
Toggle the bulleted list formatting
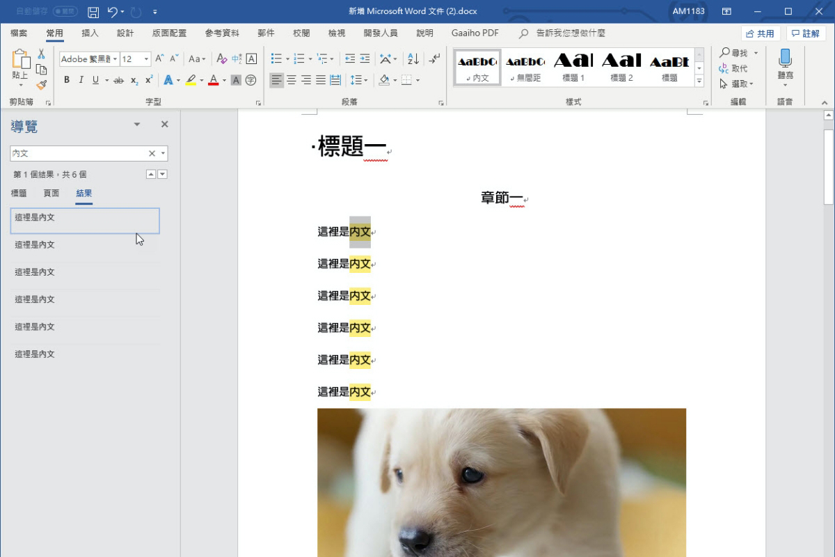click(x=276, y=58)
